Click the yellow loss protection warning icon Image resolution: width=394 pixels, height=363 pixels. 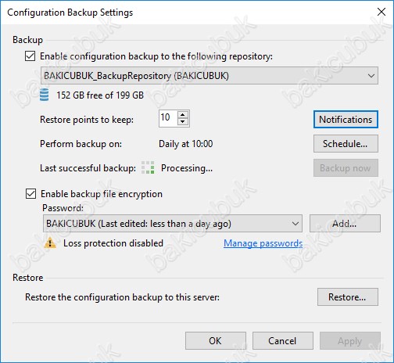(50, 243)
